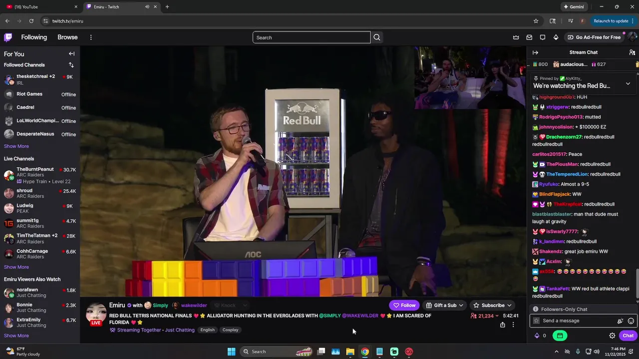Viewport: 639px width, 359px height.
Task: Open TheBurntPeanut live channel
Action: (40, 175)
